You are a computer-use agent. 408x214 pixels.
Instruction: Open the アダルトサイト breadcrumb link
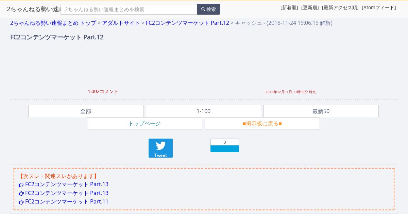click(x=121, y=23)
